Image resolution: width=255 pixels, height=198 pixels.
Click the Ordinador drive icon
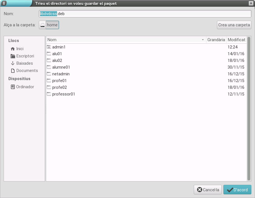13,87
